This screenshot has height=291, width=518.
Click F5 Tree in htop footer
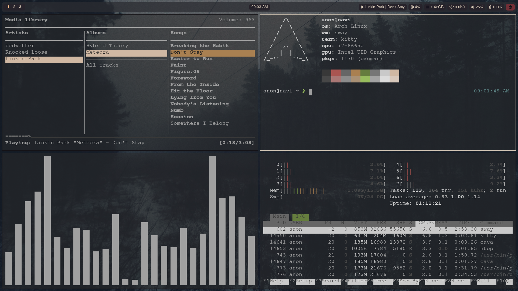[x=380, y=281]
